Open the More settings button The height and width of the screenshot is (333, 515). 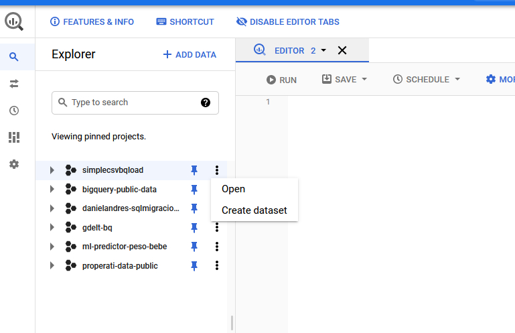(500, 79)
